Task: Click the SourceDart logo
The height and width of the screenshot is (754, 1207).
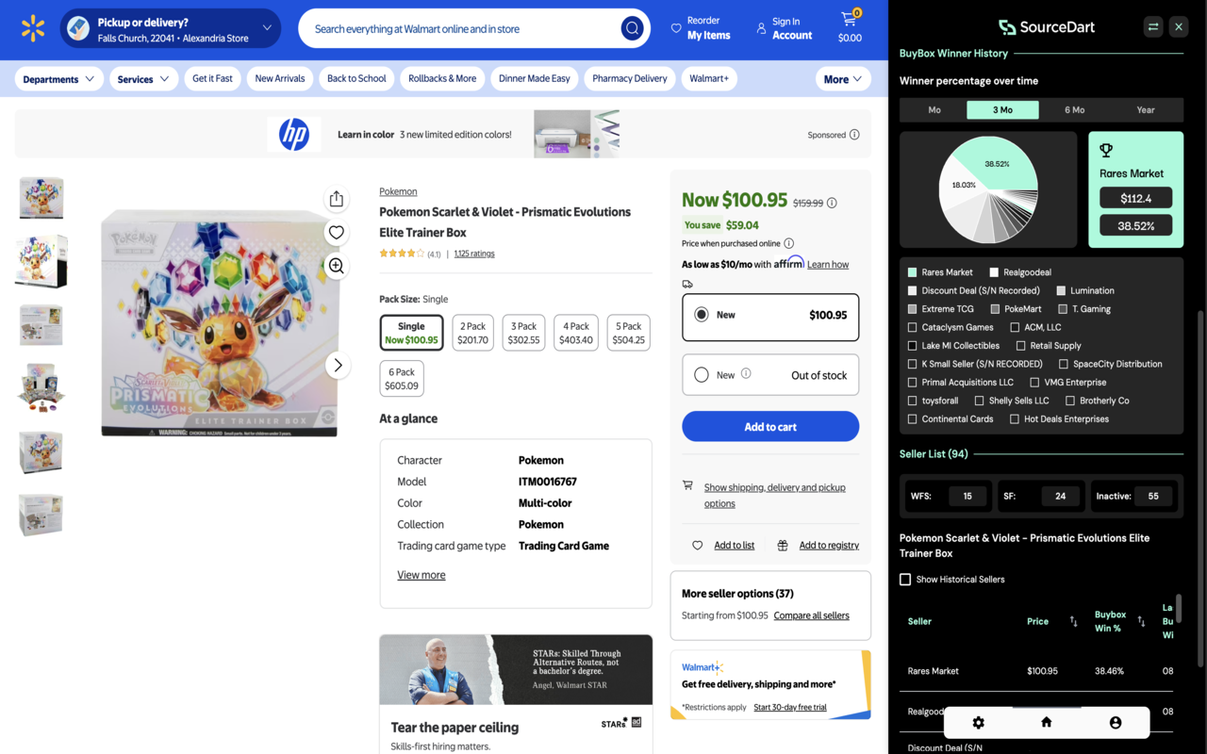Action: point(1047,27)
